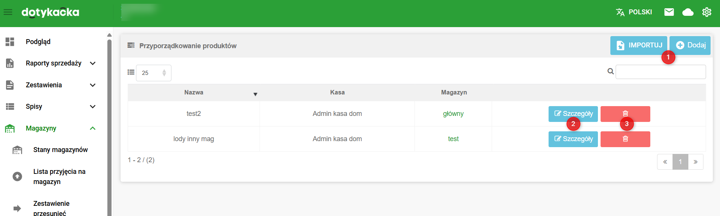Image resolution: width=720 pixels, height=216 pixels.
Task: Click the search magnifier icon
Action: click(610, 71)
